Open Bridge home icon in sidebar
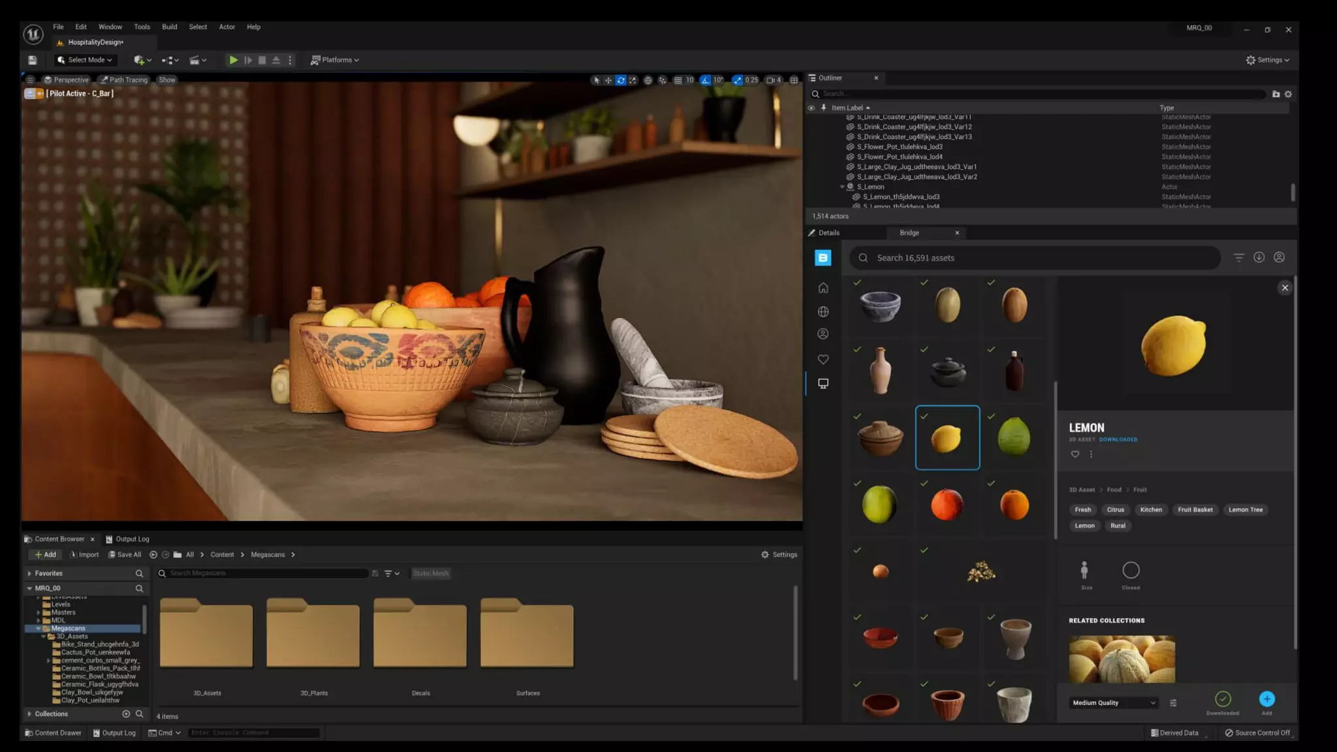 tap(823, 288)
